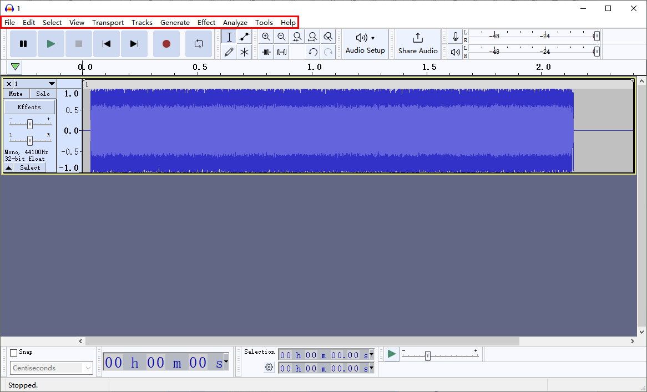Select the Multi-tool asterisk icon
Screen dimensions: 647x392
(x=244, y=52)
